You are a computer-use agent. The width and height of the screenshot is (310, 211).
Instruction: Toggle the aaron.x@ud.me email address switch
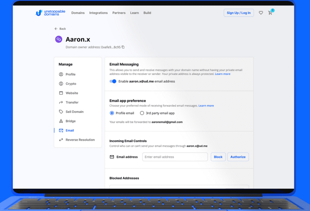[113, 81]
